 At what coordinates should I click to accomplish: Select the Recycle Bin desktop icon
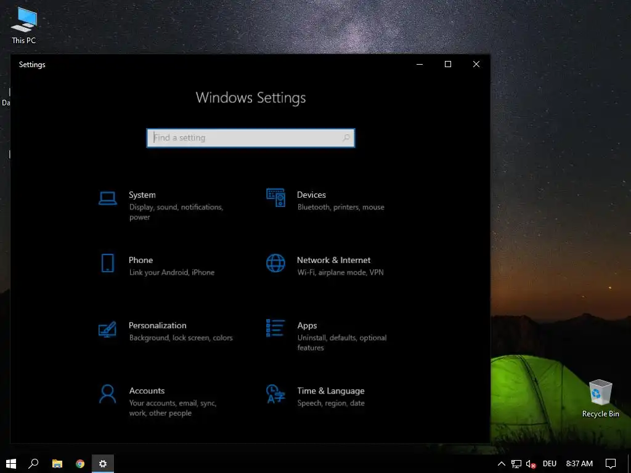pos(600,398)
